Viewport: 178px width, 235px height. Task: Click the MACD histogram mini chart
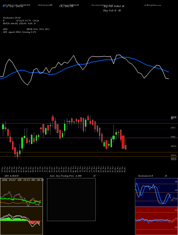click(x=21, y=221)
